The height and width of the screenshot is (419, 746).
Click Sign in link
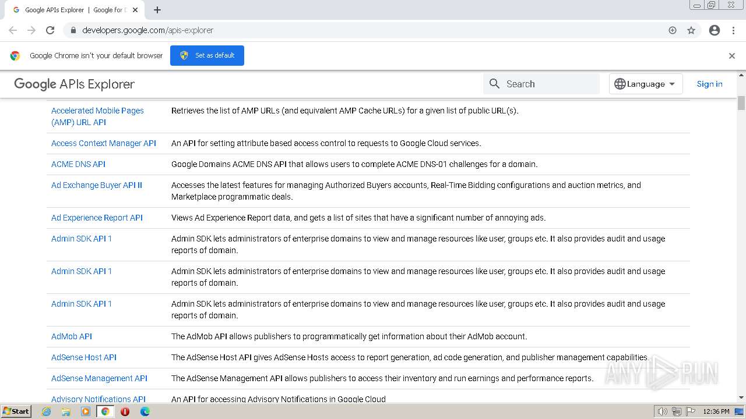pyautogui.click(x=709, y=84)
